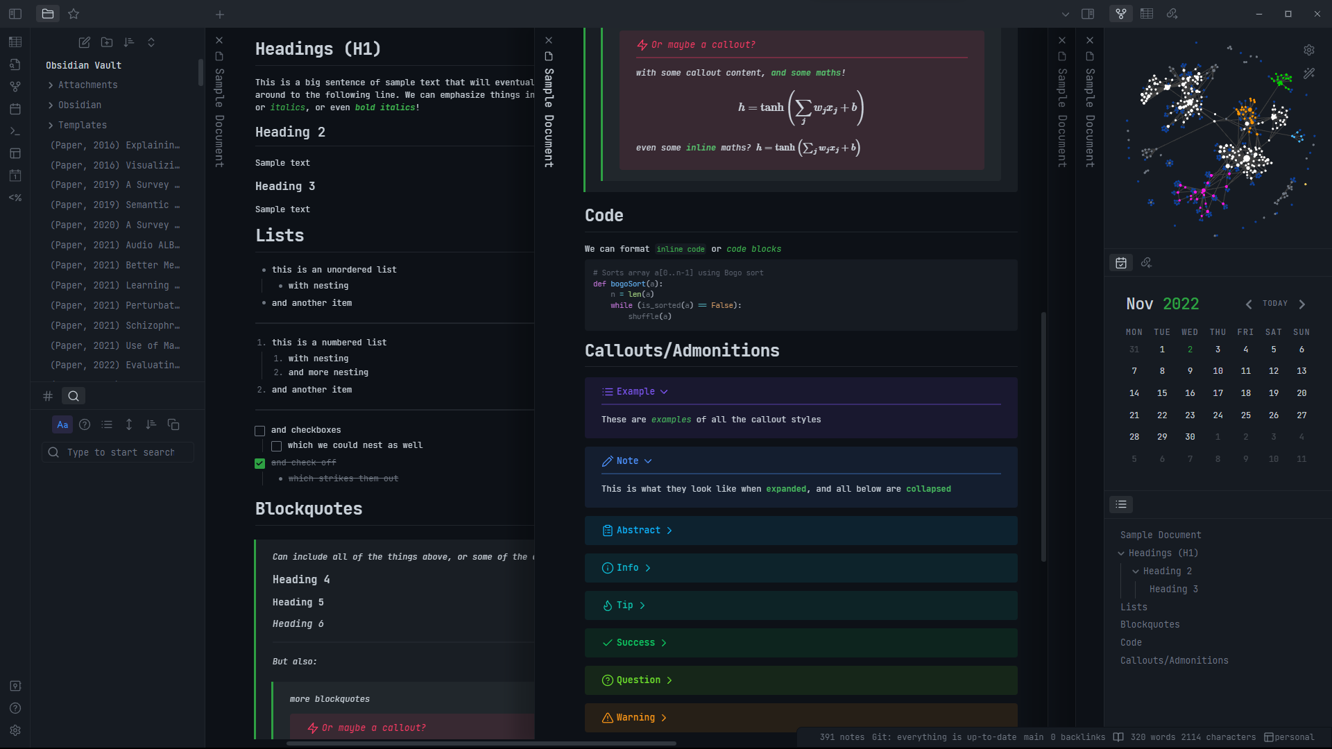Toggle the reading view book icon in status bar
The width and height of the screenshot is (1332, 749).
tap(1118, 737)
